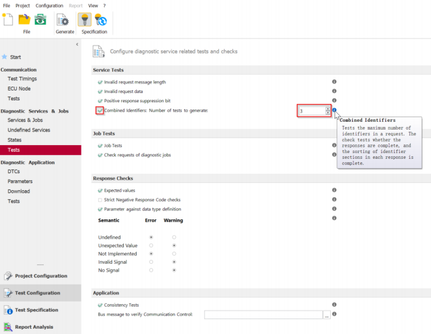Click the Generate gear icon
Image resolution: width=431 pixels, height=334 pixels.
click(x=63, y=20)
